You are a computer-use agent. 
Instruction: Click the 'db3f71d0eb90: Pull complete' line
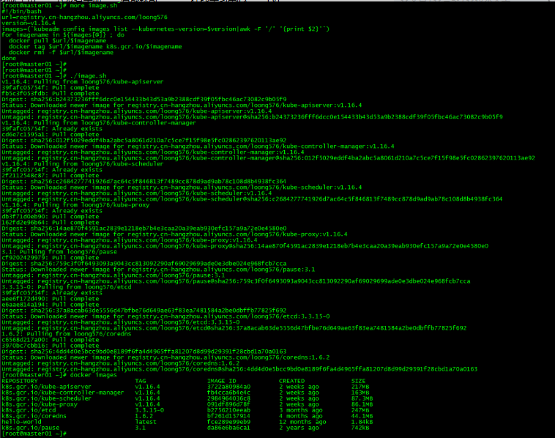(x=51, y=217)
